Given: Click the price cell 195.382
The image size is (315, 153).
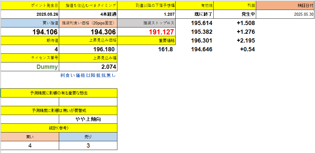Looking at the screenshot, I should click(x=202, y=32).
